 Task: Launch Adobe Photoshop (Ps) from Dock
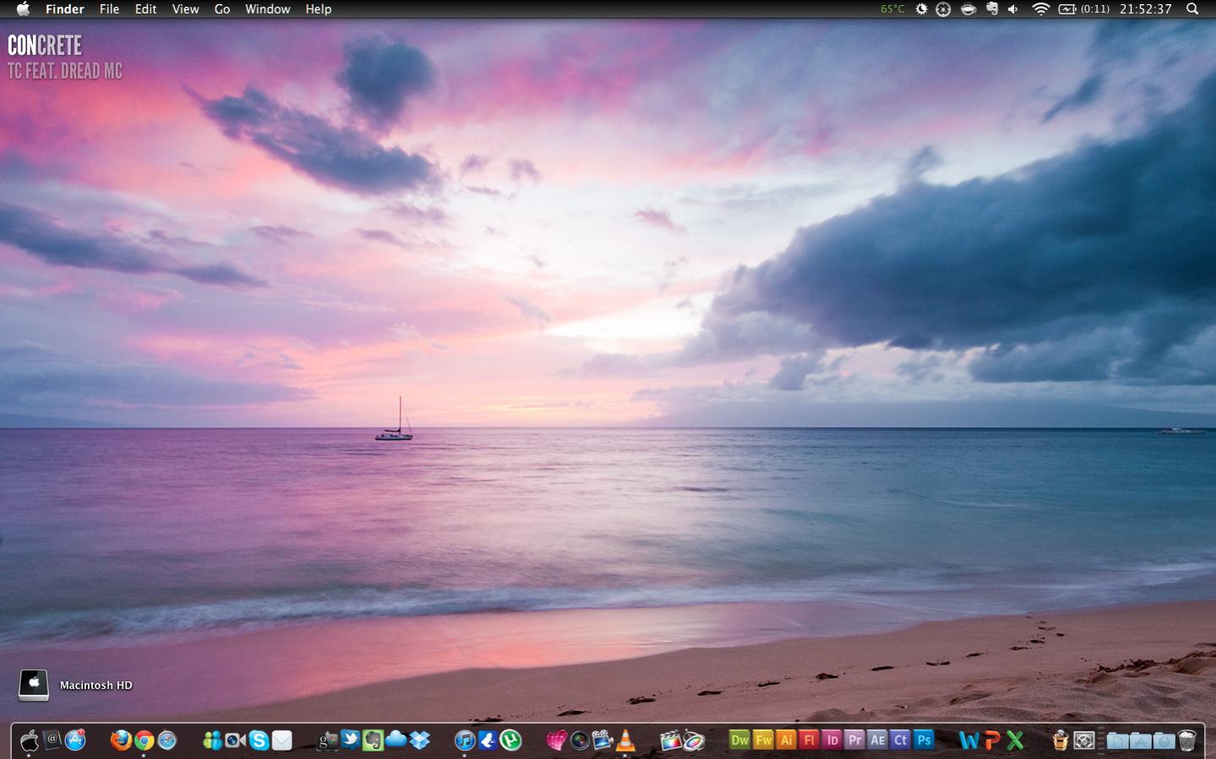pyautogui.click(x=924, y=740)
